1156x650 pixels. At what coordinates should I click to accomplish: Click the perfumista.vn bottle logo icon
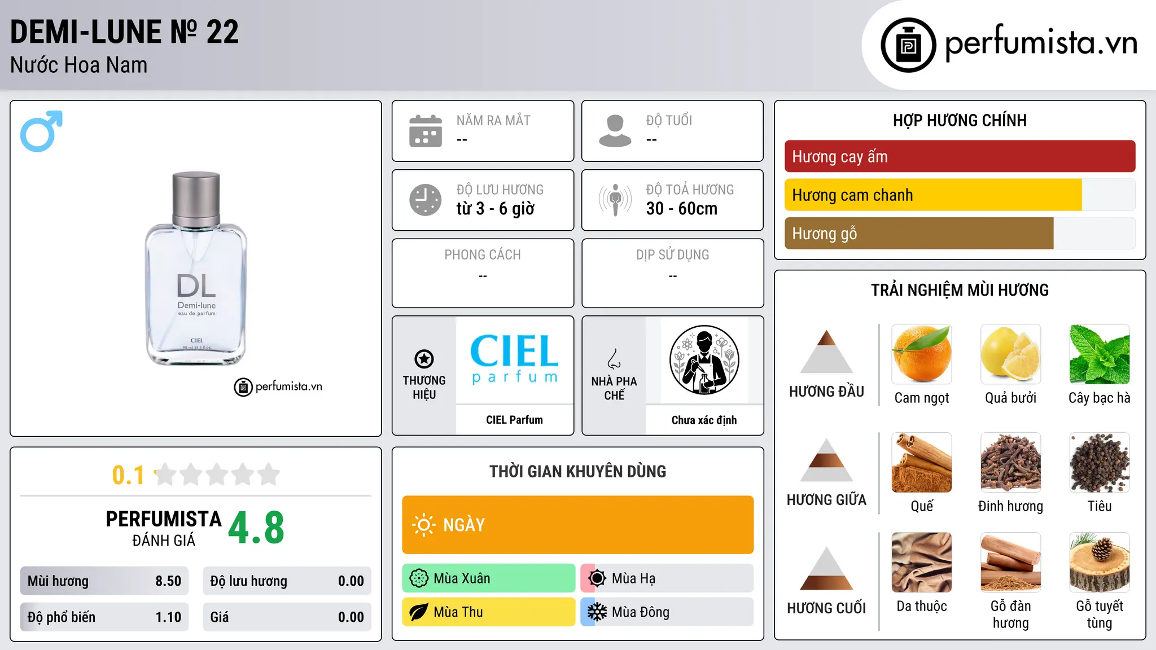908,45
